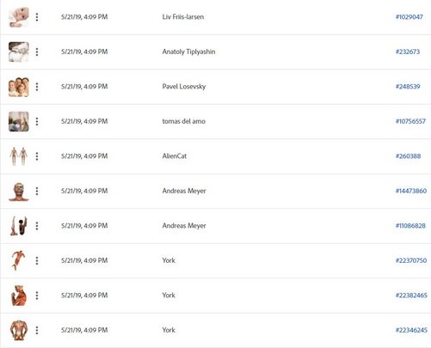Screen dimensions: 431x348
Task: Open asset link #14473860
Action: coord(411,191)
